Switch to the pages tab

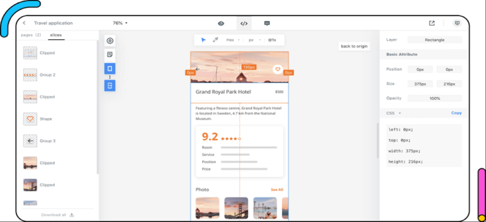(31, 35)
